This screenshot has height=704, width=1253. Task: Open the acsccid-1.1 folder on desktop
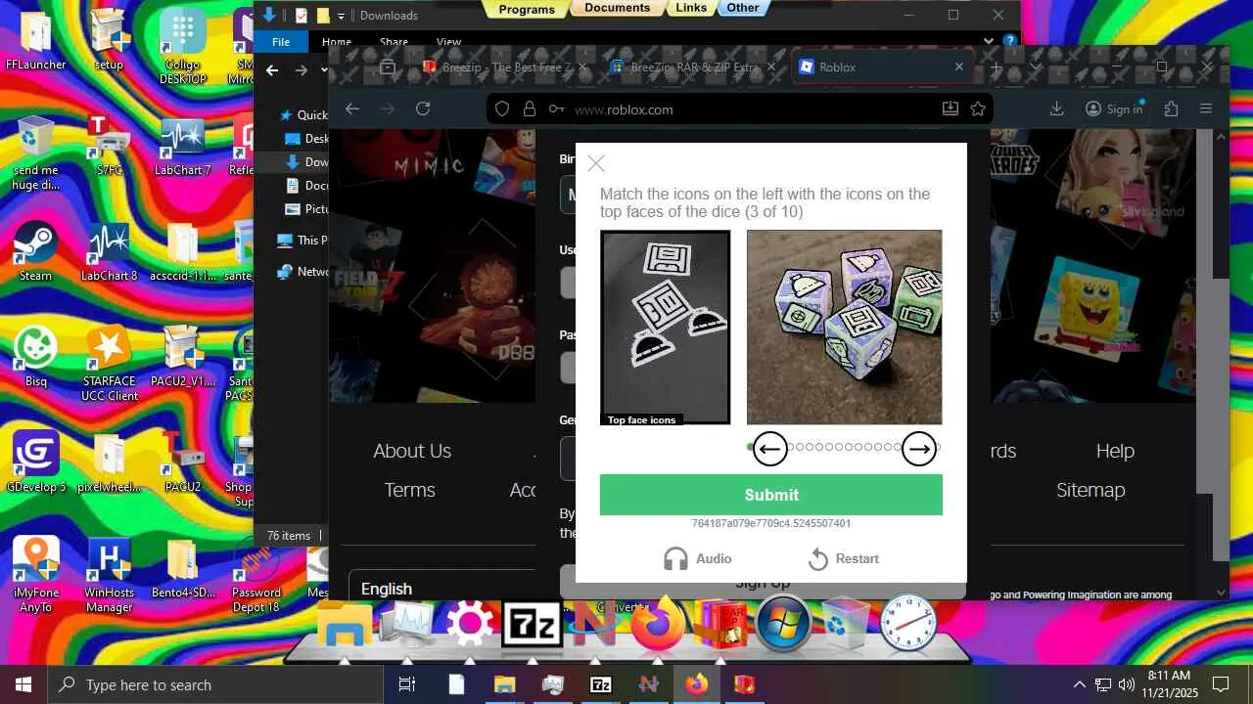(x=183, y=252)
